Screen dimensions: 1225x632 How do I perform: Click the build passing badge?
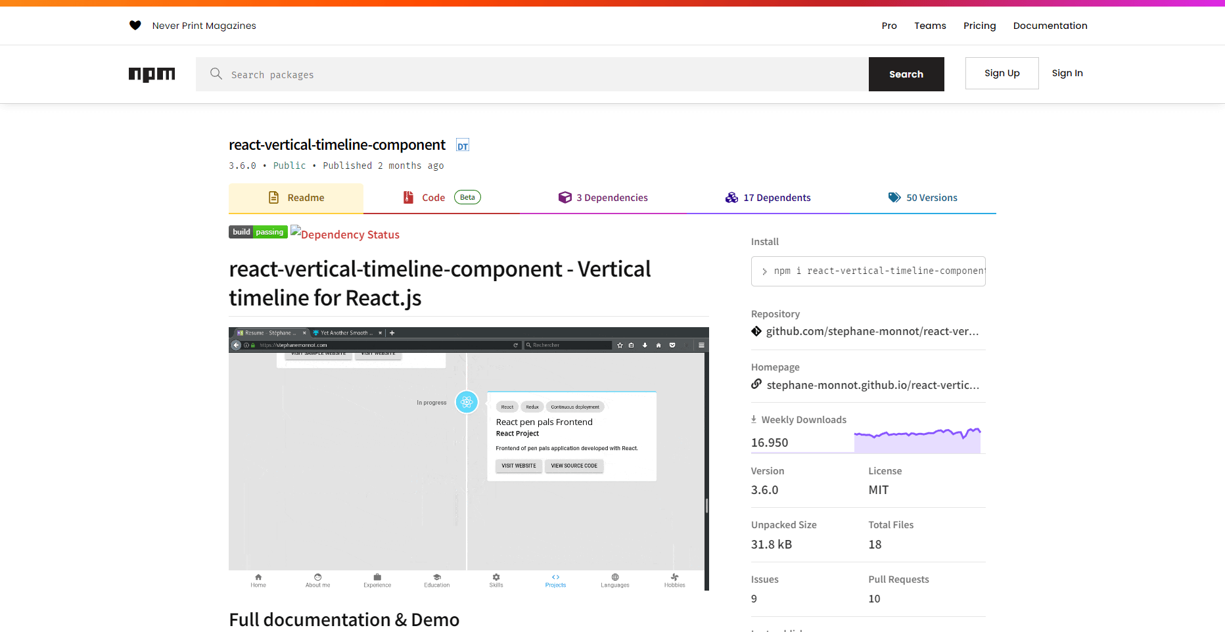(258, 232)
